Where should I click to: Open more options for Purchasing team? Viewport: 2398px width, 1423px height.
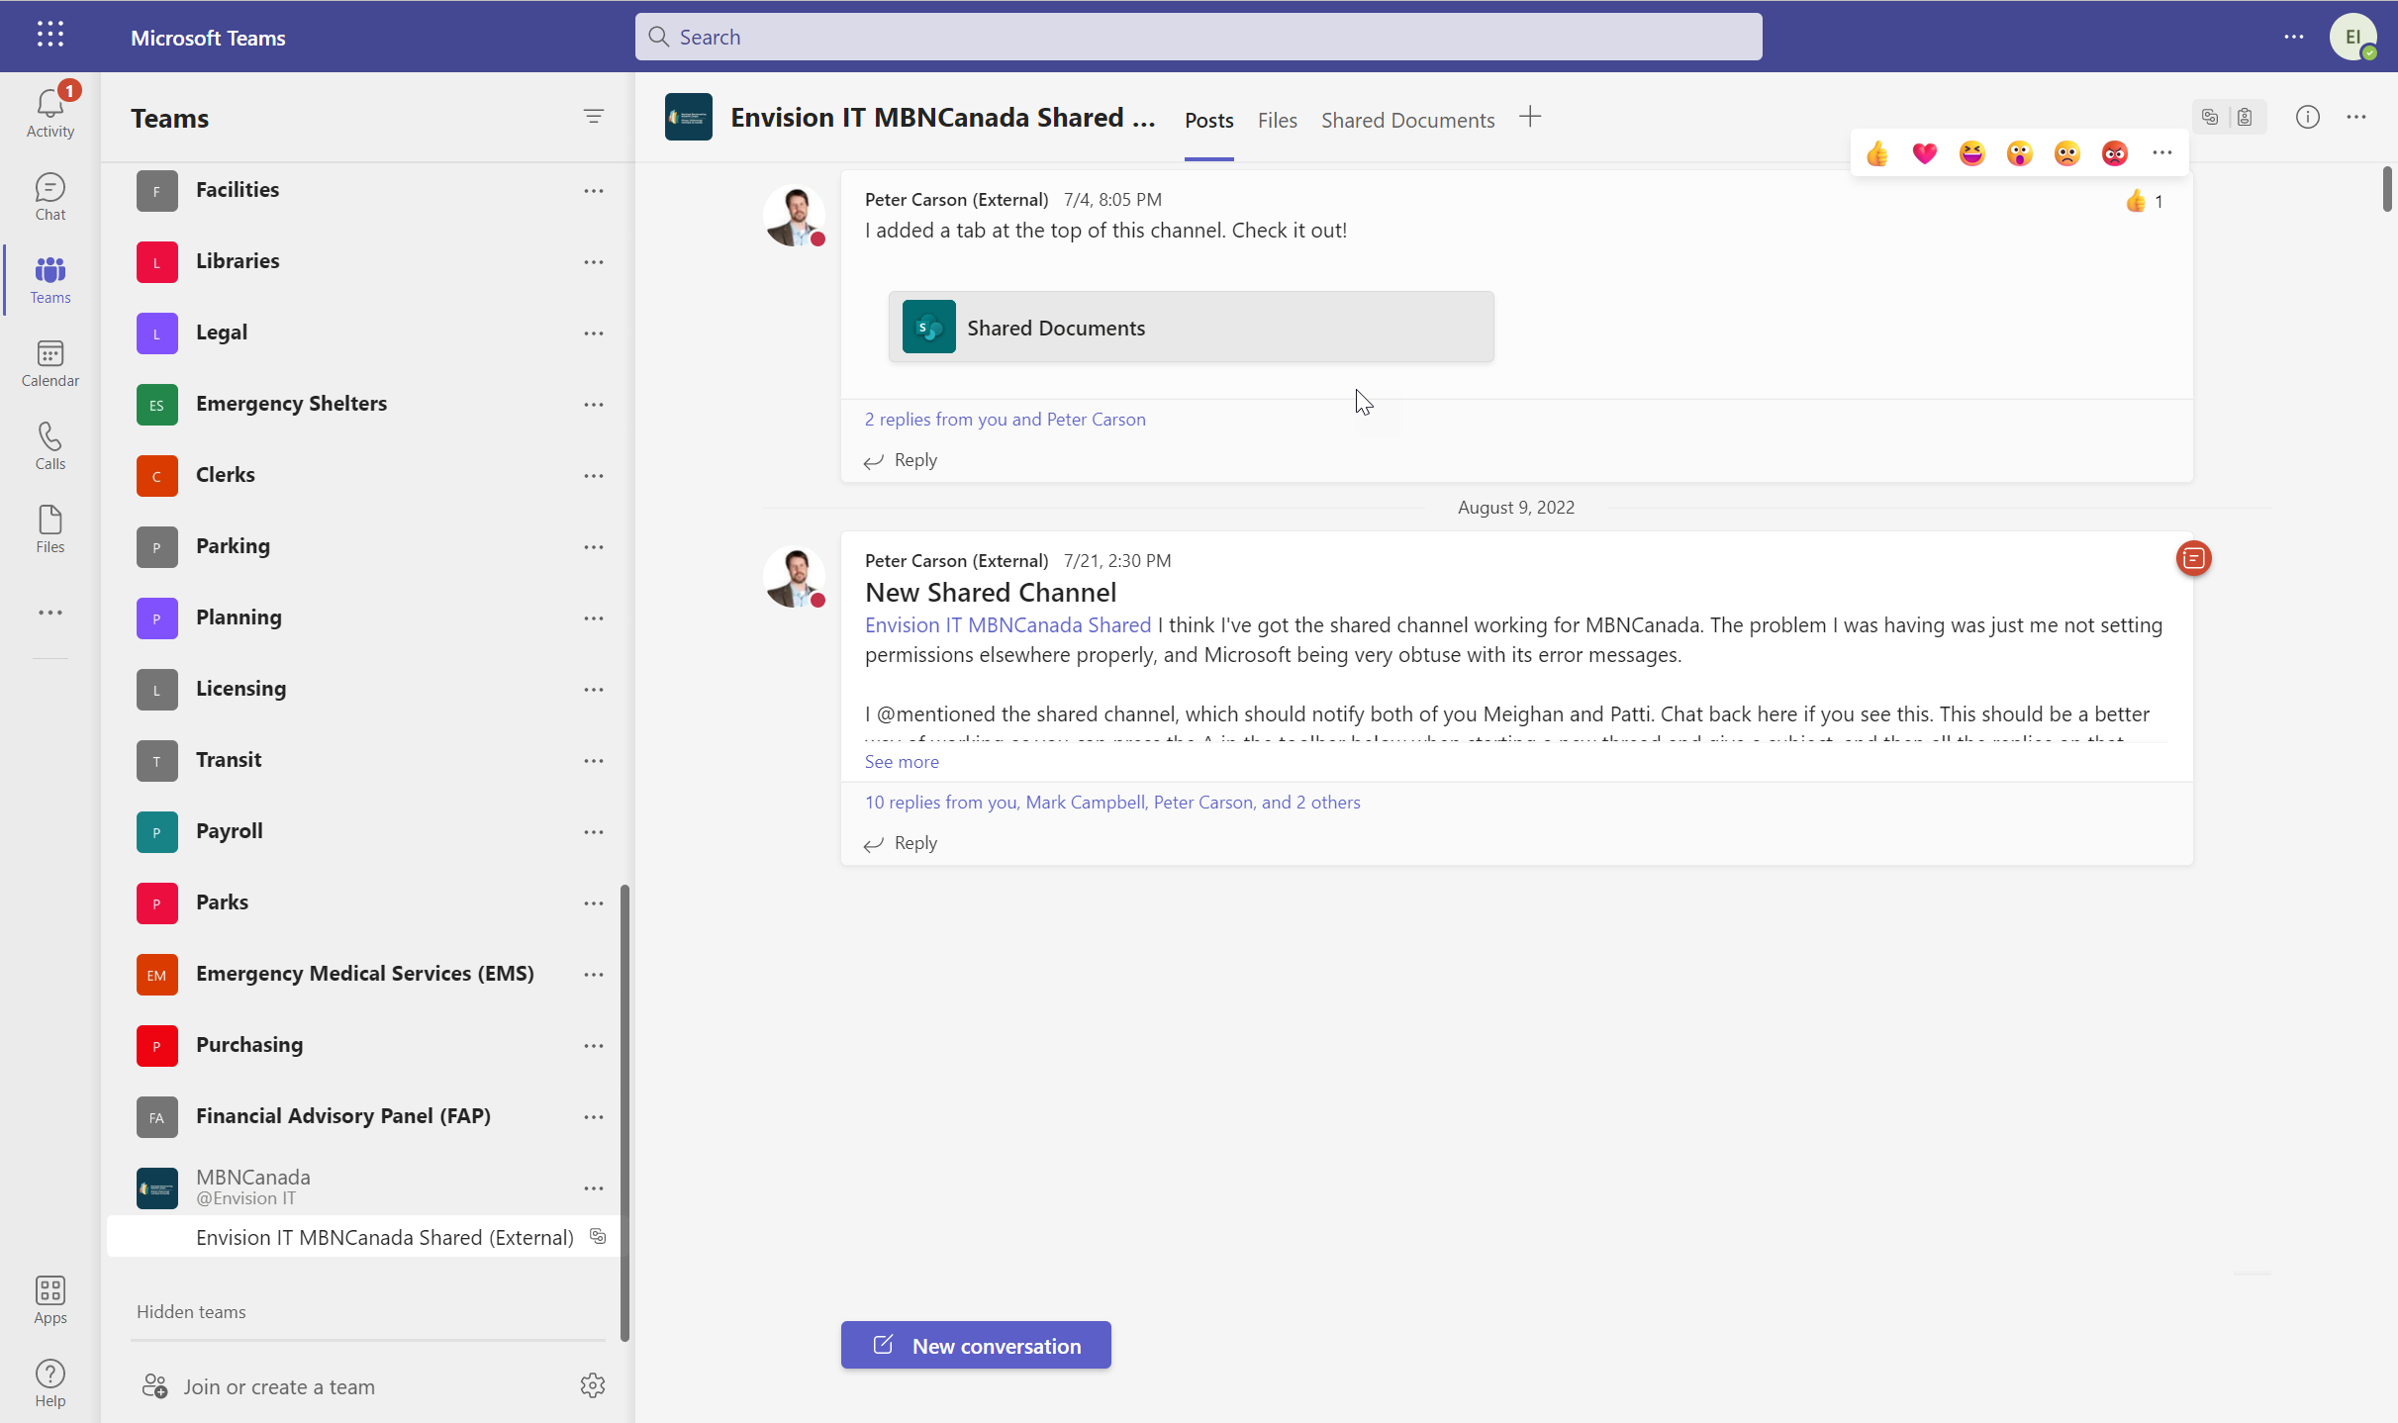tap(593, 1045)
